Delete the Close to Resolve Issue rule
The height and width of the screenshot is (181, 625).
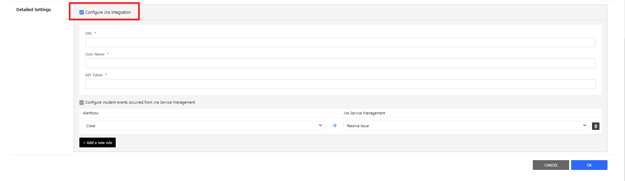coord(595,126)
